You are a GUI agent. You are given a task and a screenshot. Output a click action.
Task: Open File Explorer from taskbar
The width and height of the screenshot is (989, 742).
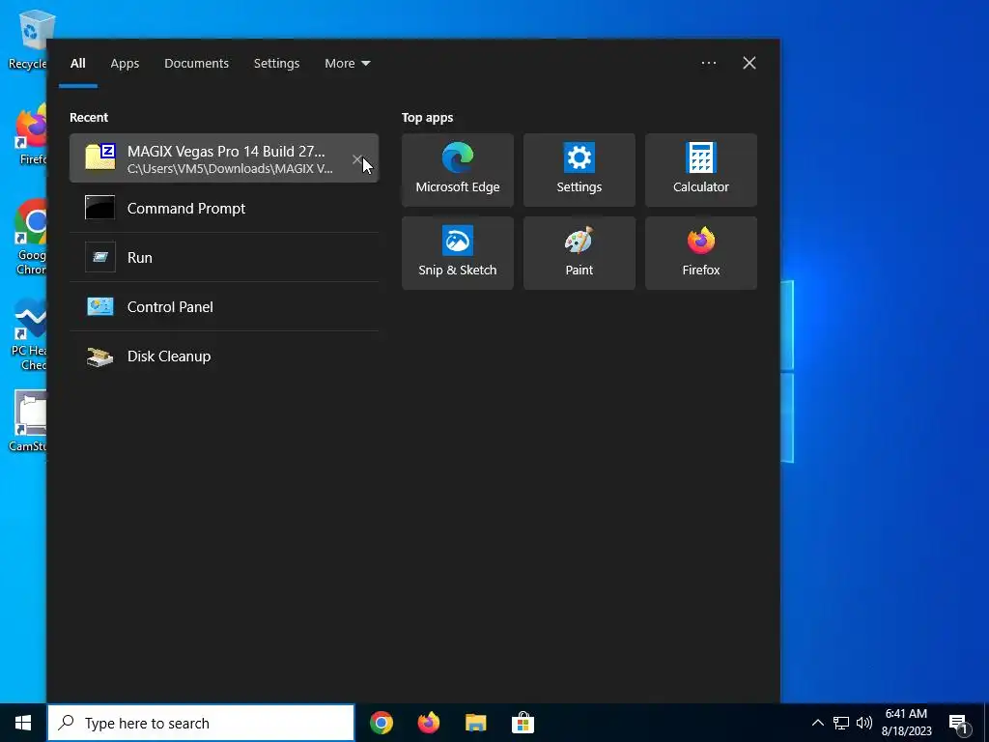tap(475, 723)
